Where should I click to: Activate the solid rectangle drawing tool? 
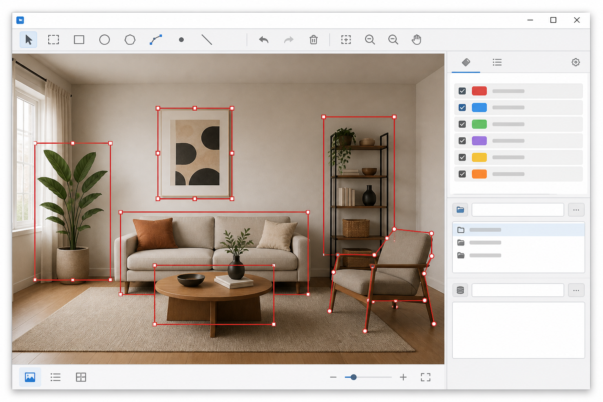(79, 40)
